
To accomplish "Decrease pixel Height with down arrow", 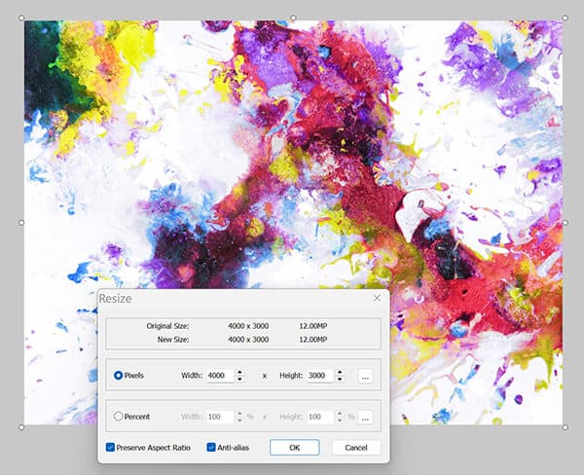I will pyautogui.click(x=340, y=379).
